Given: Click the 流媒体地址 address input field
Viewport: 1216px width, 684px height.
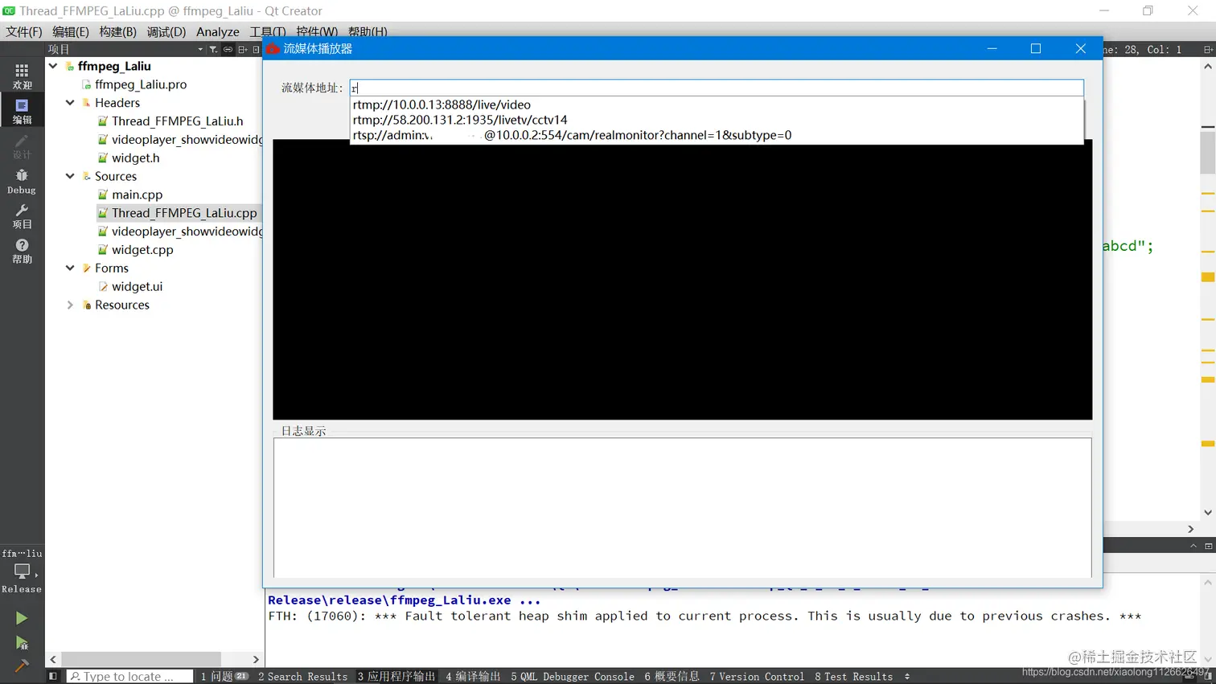Looking at the screenshot, I should (x=717, y=88).
